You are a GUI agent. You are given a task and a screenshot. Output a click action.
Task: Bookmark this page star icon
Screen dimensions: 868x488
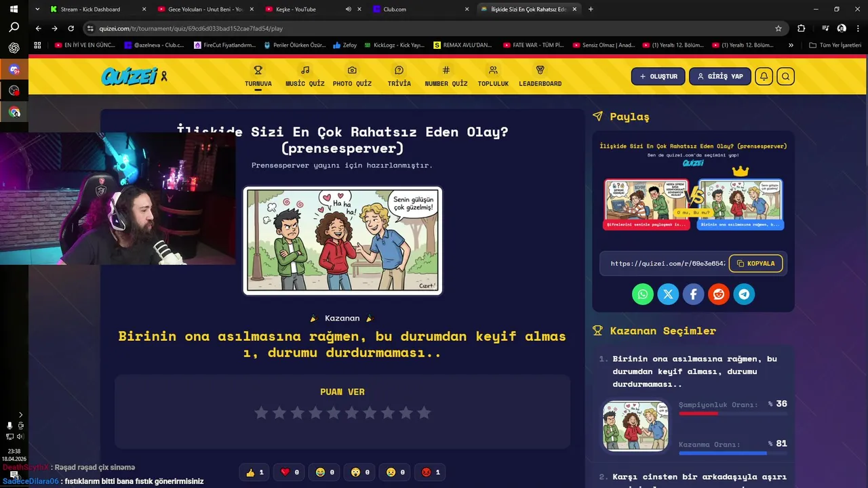[778, 28]
